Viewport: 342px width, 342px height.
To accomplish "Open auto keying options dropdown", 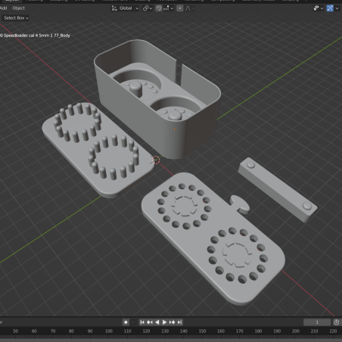I will pyautogui.click(x=133, y=322).
